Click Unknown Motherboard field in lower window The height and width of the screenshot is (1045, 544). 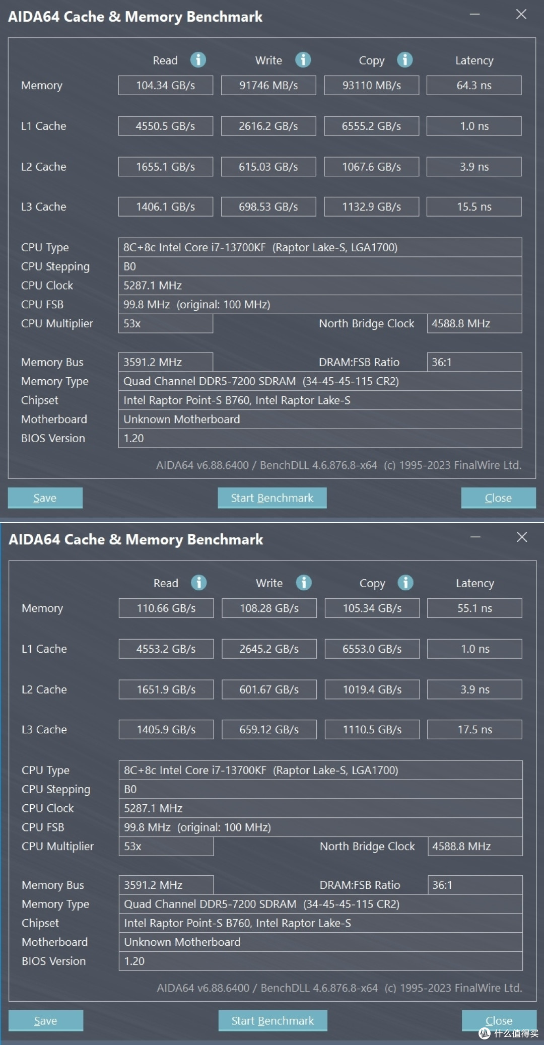(x=320, y=942)
